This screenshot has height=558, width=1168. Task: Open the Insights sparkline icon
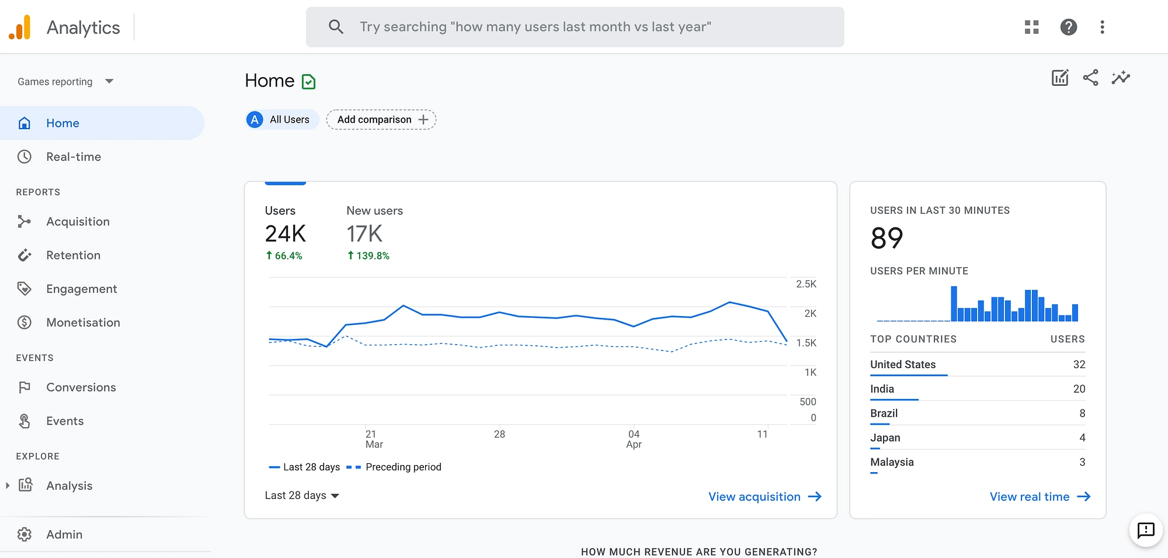coord(1121,78)
